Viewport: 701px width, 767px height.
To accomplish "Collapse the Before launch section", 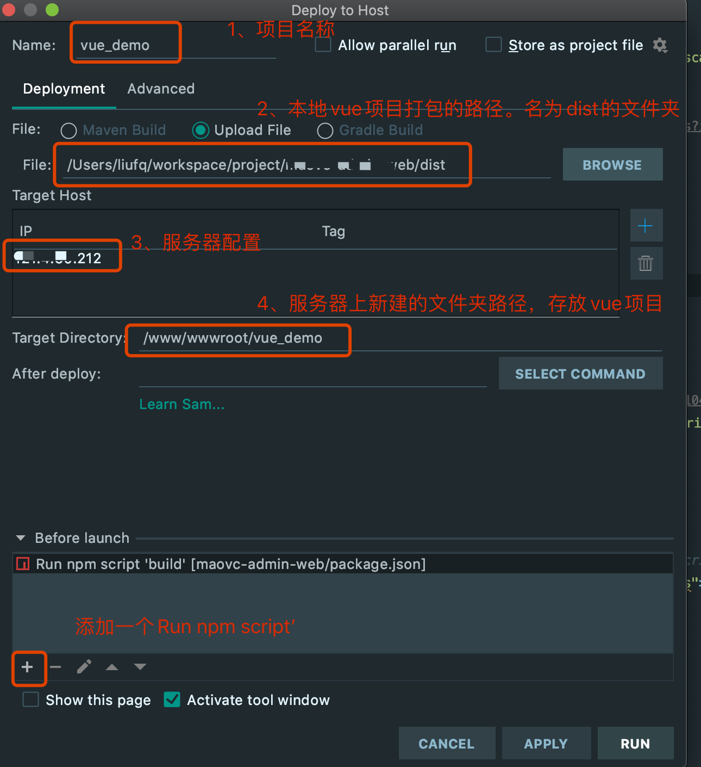I will point(21,538).
